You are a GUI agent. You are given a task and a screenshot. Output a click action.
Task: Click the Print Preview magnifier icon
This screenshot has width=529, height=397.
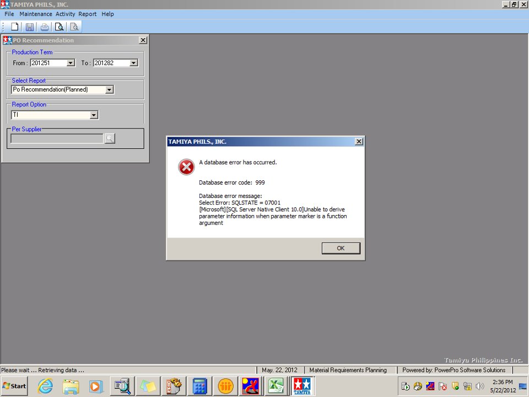tap(59, 26)
